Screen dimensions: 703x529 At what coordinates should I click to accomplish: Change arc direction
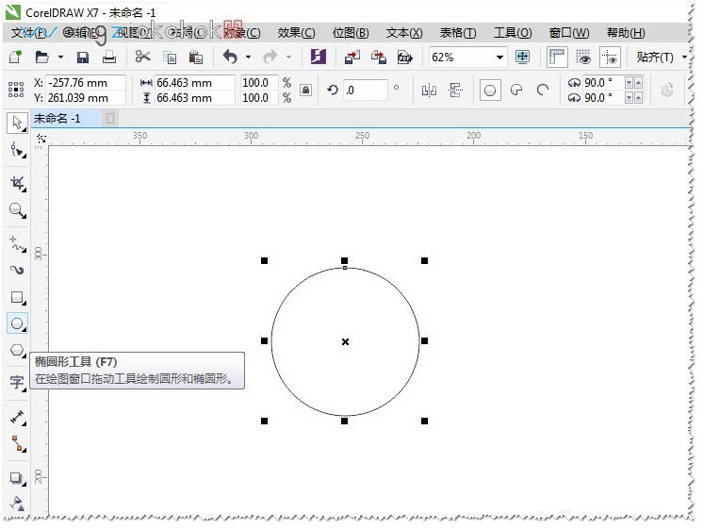667,91
